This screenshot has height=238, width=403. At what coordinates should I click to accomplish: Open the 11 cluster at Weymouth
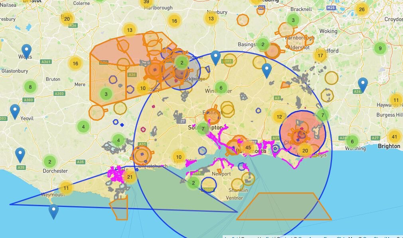pos(66,188)
